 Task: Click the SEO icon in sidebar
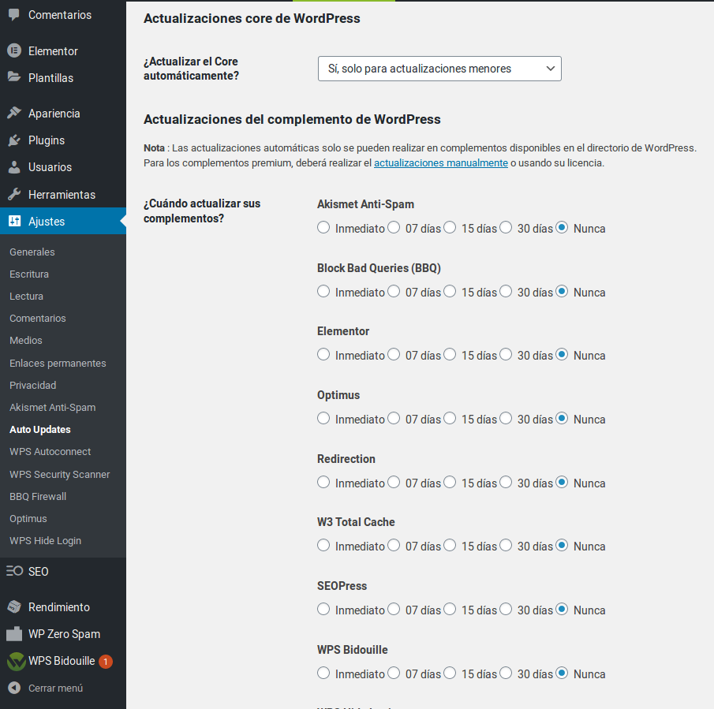click(x=14, y=571)
